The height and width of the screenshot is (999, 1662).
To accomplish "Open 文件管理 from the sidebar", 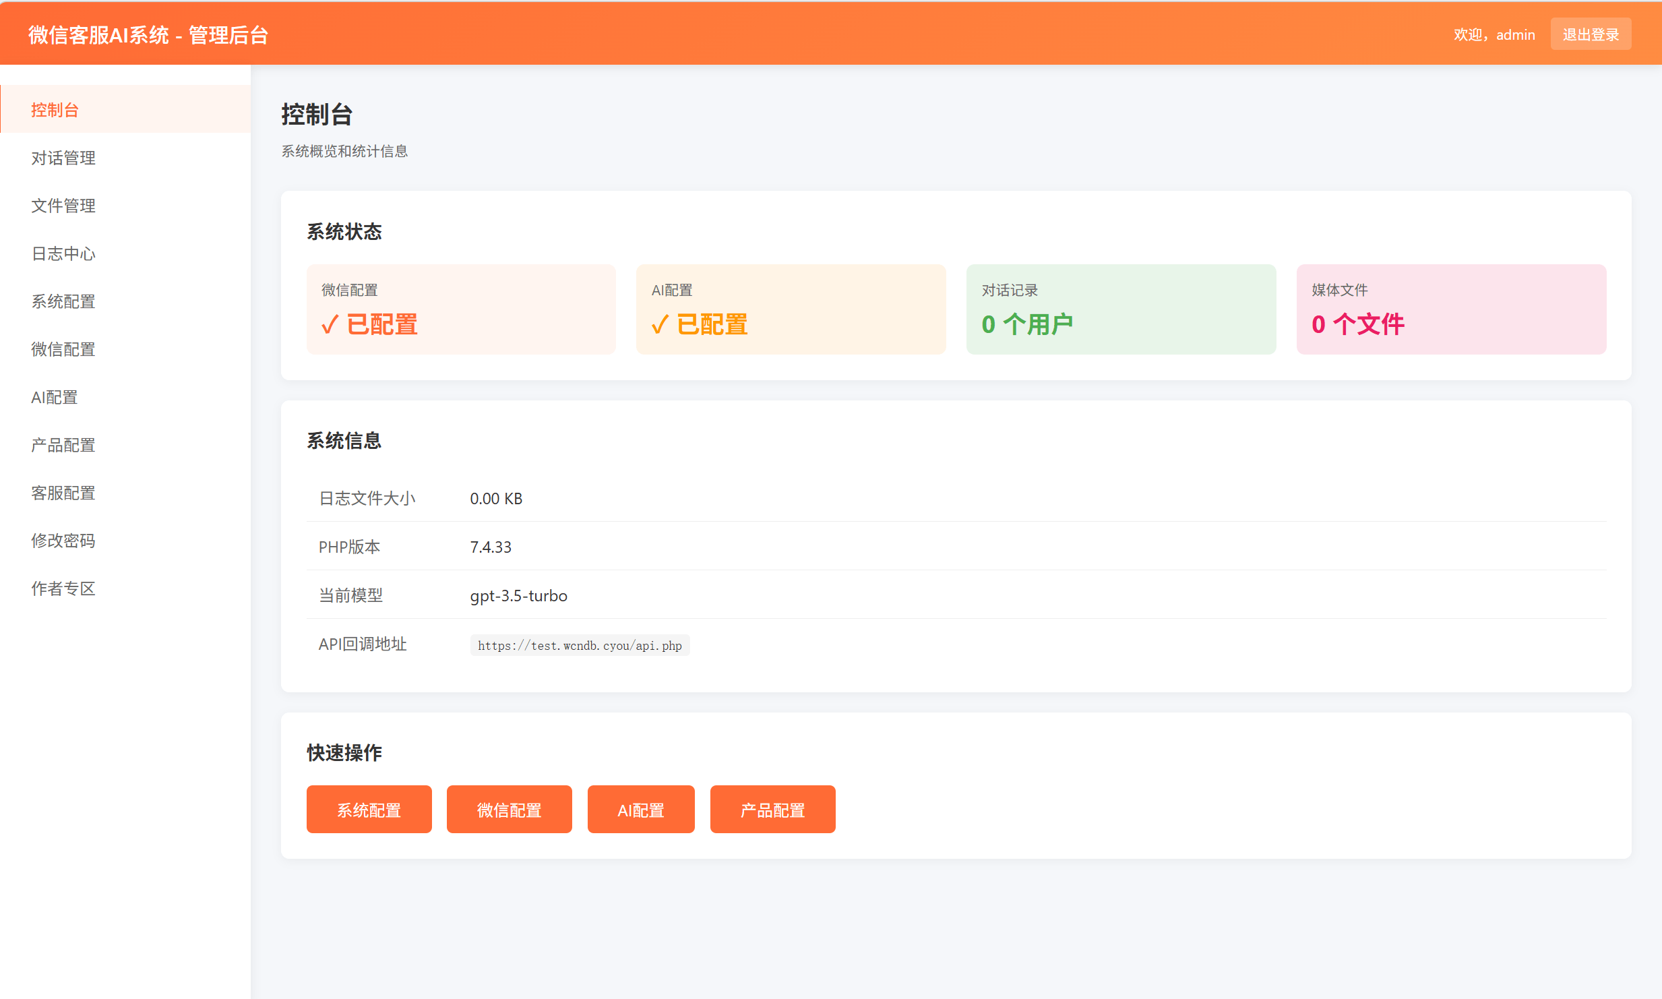I will click(63, 205).
